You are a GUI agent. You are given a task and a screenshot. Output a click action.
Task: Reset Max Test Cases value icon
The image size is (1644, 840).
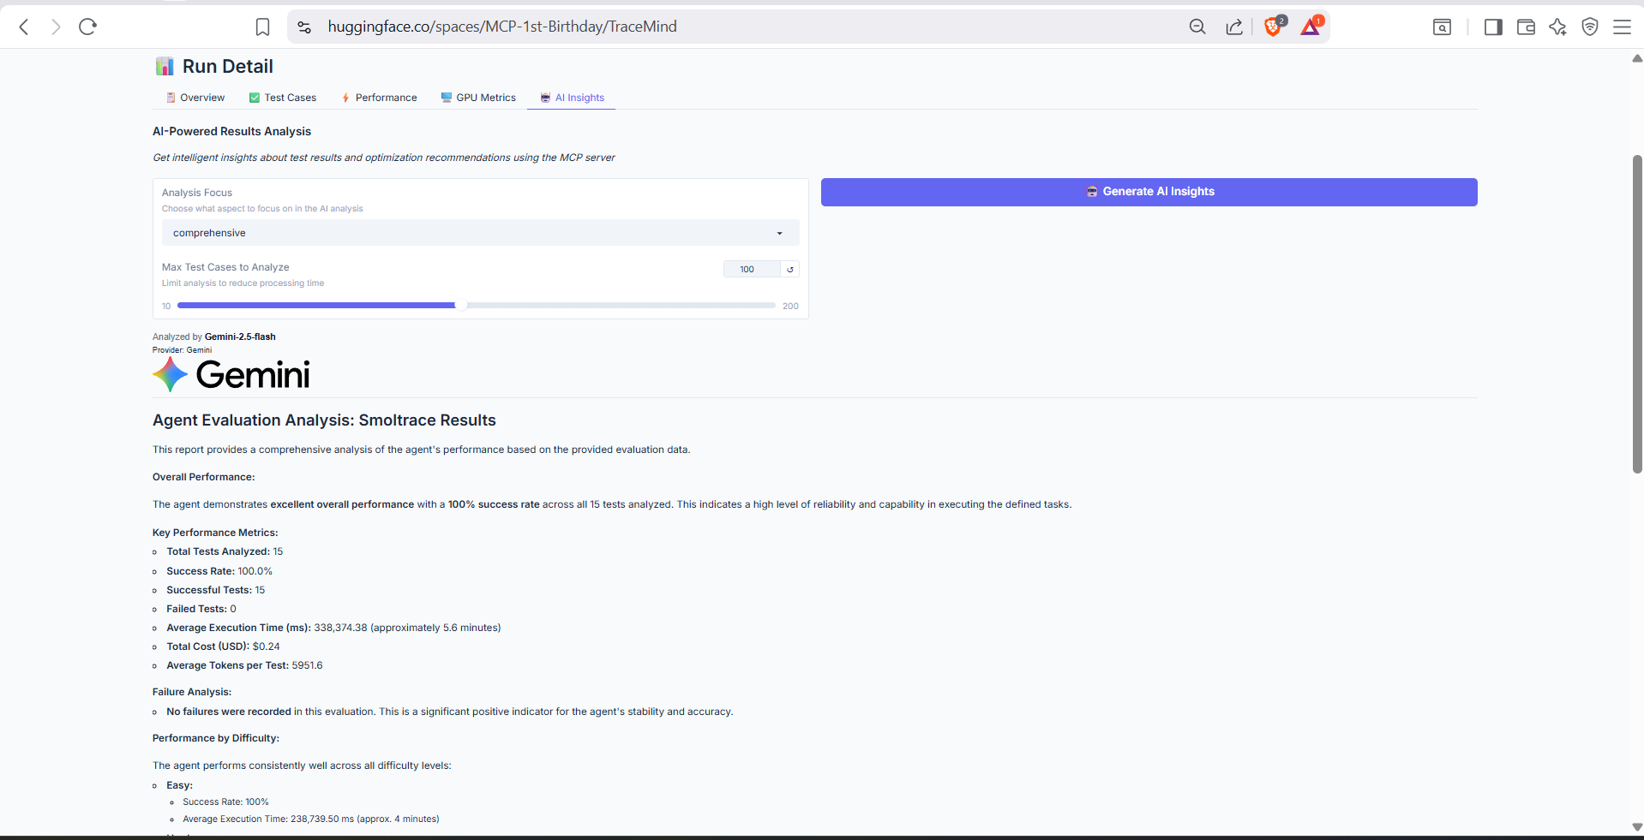tap(790, 269)
